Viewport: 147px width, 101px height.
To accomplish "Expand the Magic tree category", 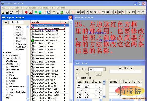I will [4, 52].
